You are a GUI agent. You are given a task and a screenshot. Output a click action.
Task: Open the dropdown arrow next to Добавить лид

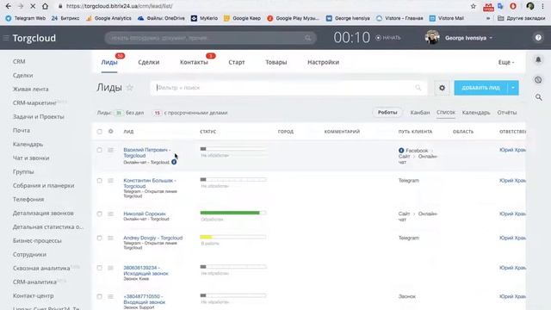coord(513,88)
